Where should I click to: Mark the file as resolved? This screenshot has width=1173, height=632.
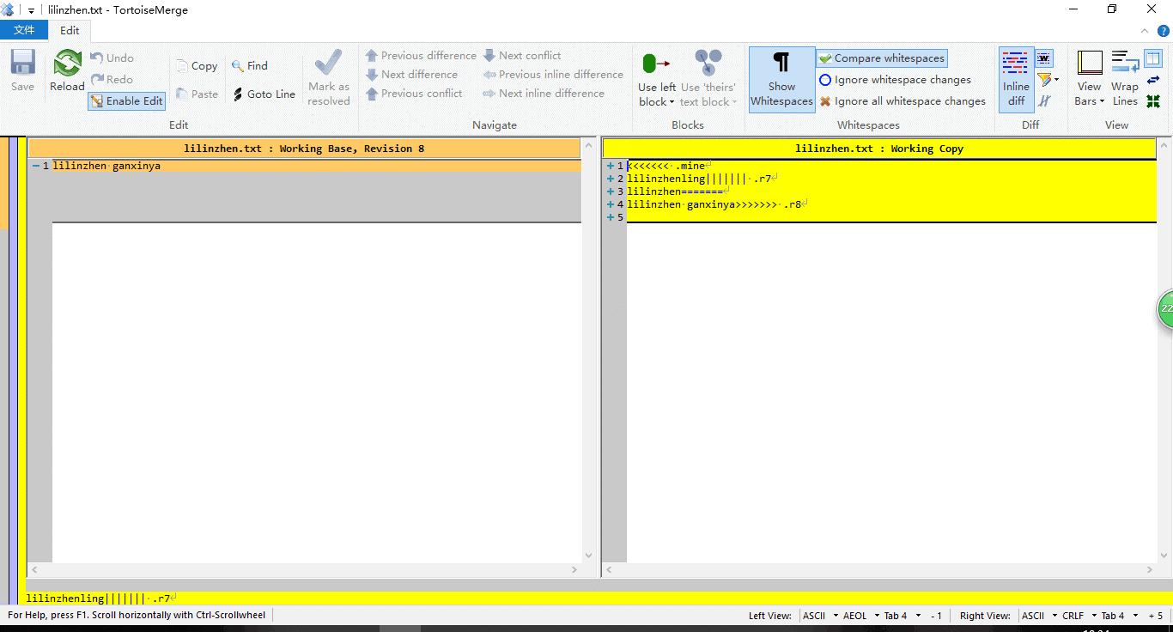click(x=328, y=77)
